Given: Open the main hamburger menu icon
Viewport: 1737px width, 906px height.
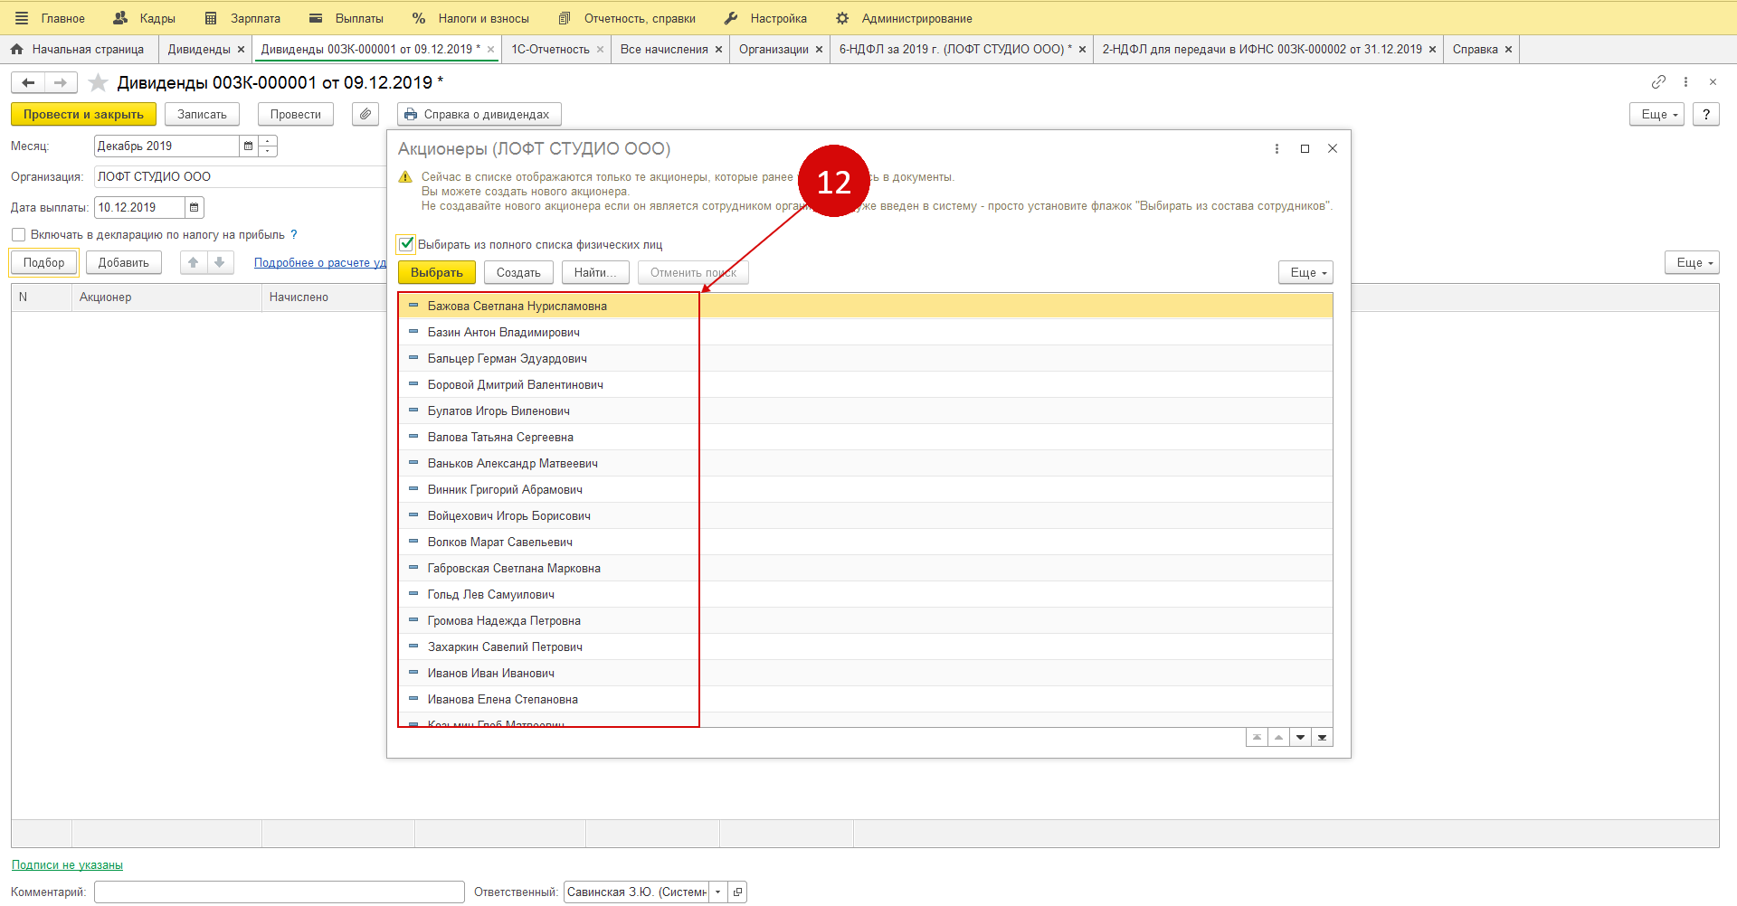Looking at the screenshot, I should coord(22,18).
